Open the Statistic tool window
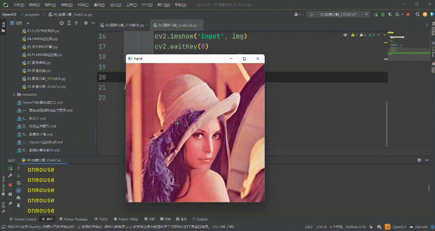 pyautogui.click(x=200, y=219)
